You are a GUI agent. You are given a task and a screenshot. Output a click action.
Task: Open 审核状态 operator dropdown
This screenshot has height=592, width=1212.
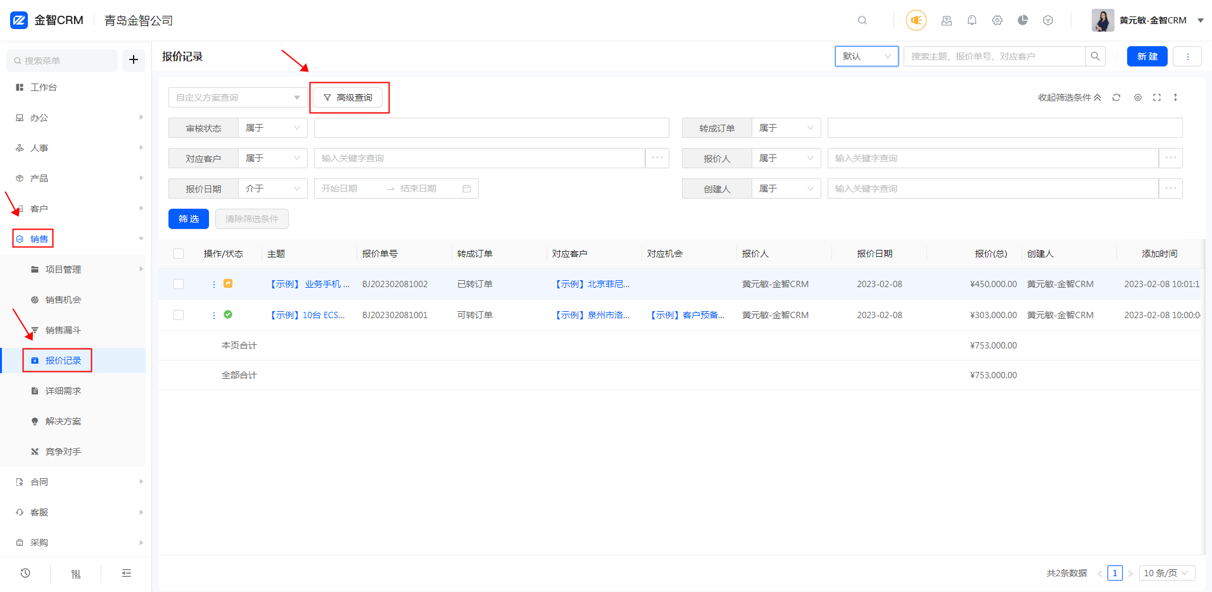pos(273,128)
